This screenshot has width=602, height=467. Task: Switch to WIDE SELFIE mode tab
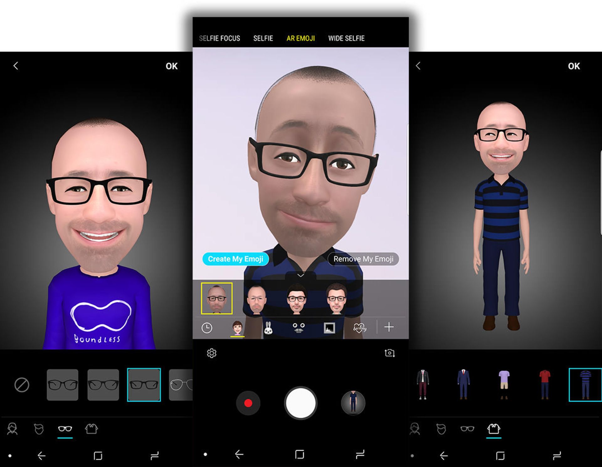pyautogui.click(x=346, y=38)
